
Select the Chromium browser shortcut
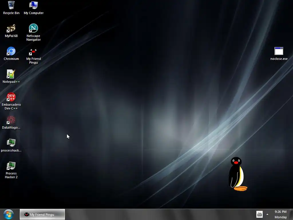click(11, 54)
